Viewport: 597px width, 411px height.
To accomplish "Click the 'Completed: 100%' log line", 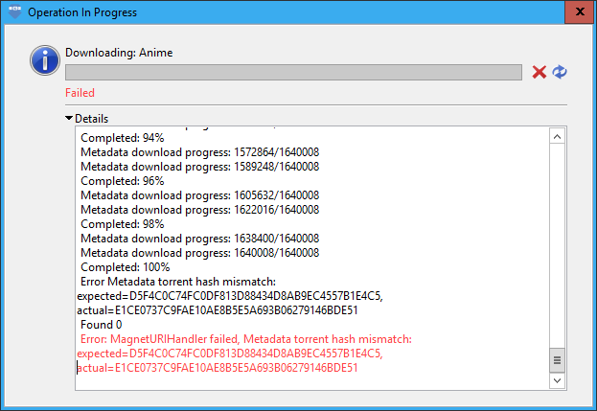I will point(126,267).
